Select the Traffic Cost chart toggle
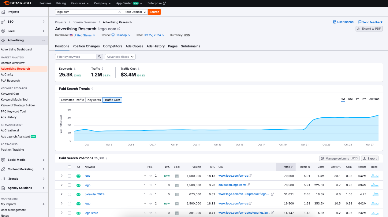388x217 pixels. pos(112,100)
